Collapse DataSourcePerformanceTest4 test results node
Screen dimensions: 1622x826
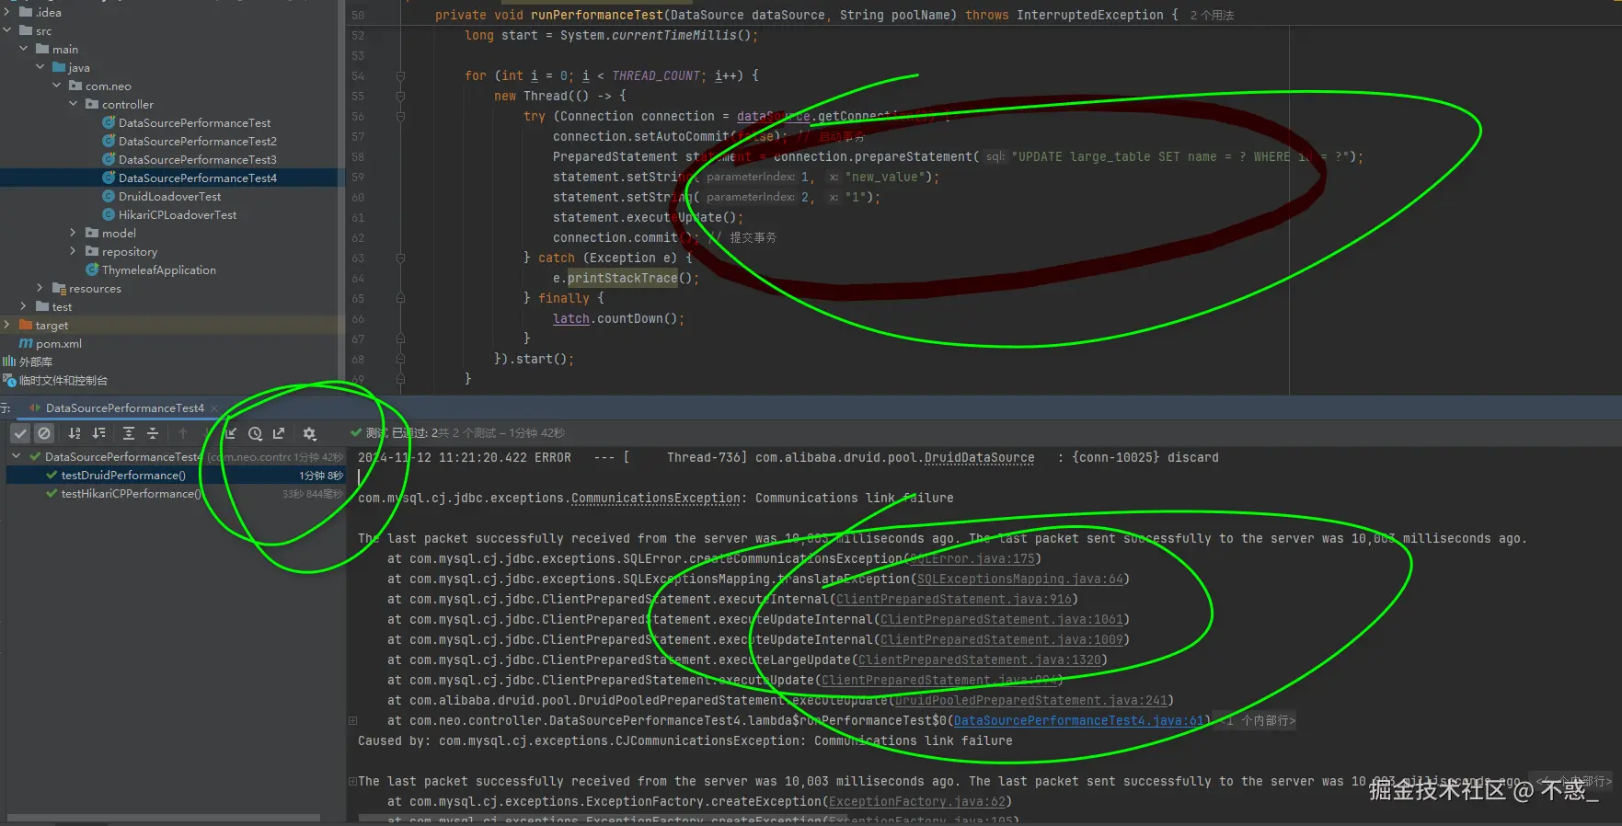tap(17, 456)
